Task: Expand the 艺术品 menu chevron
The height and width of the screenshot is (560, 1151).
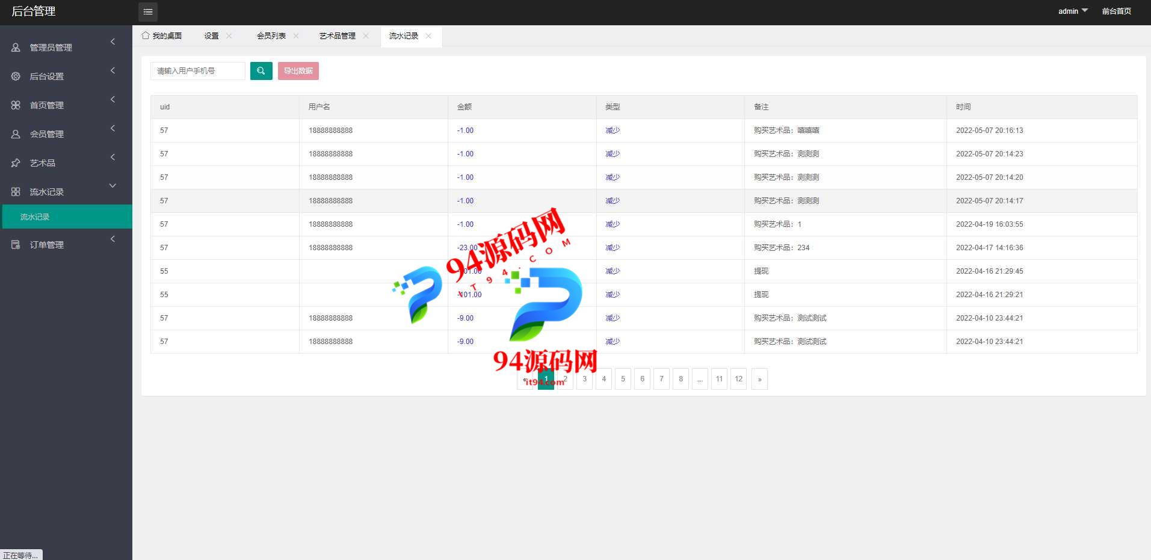Action: click(113, 157)
